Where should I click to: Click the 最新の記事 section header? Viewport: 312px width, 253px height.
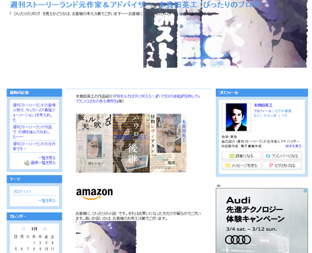34,92
